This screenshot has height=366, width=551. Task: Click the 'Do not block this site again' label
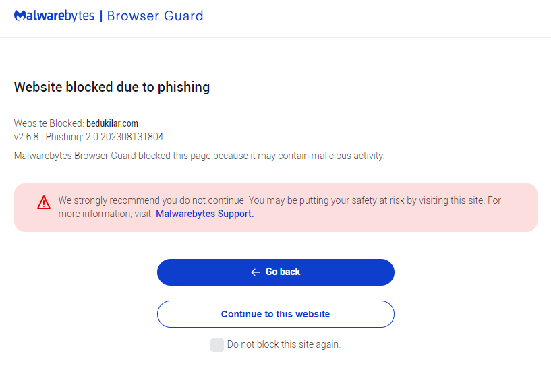tap(283, 344)
